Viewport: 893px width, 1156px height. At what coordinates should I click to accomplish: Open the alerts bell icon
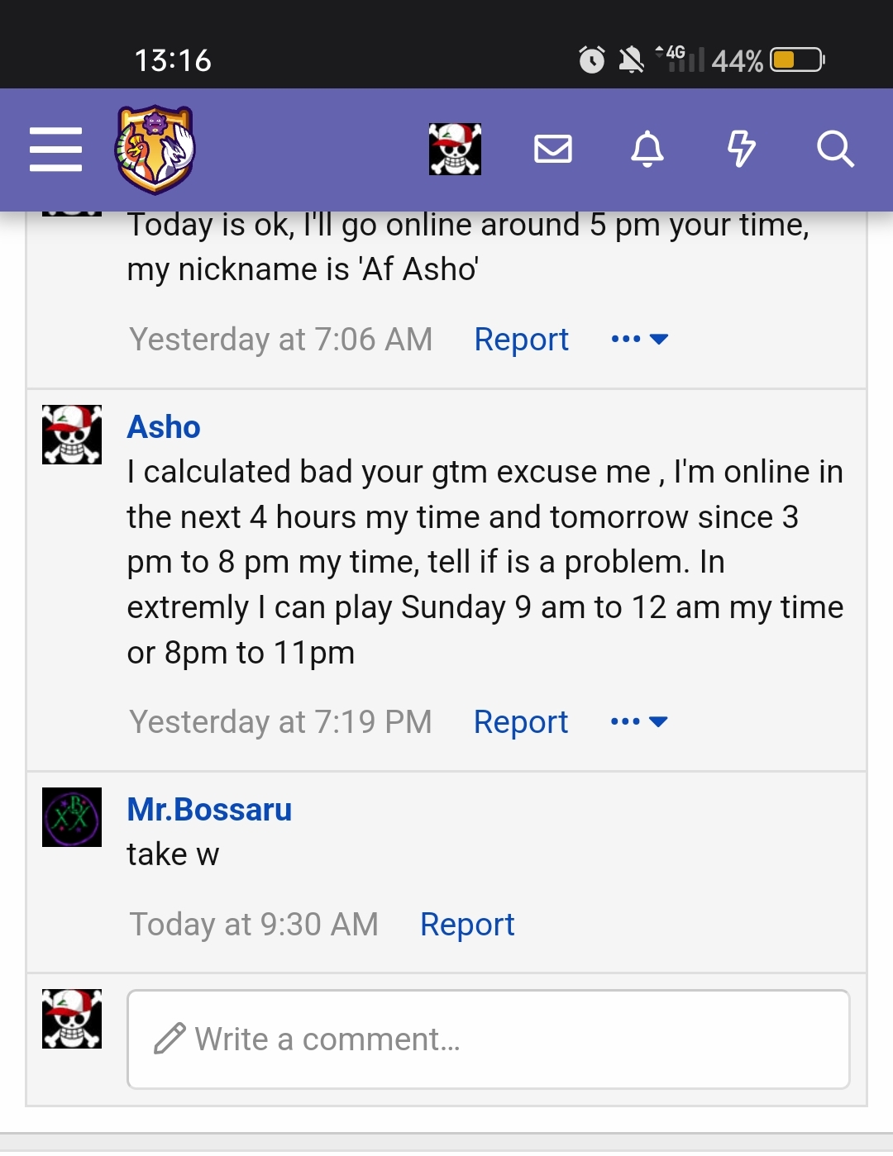pyautogui.click(x=647, y=150)
